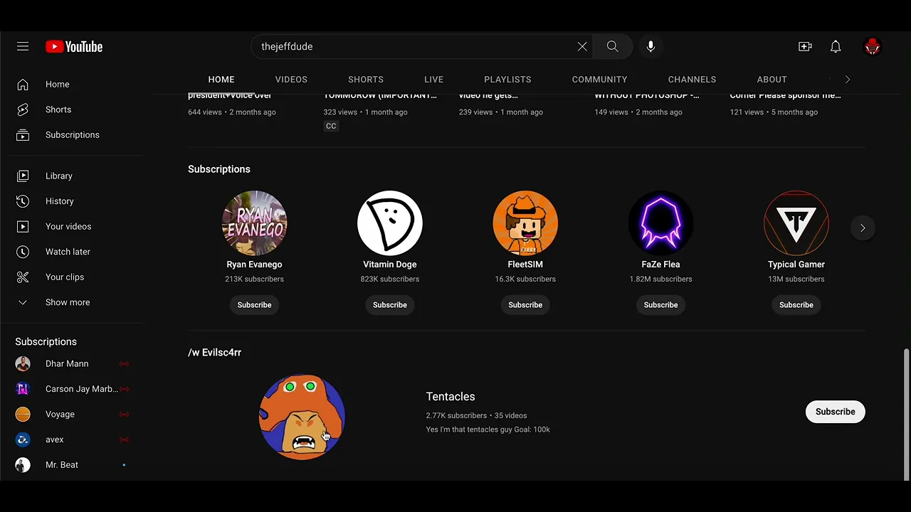Switch to the HOME tab
The width and height of the screenshot is (911, 512).
click(x=221, y=80)
